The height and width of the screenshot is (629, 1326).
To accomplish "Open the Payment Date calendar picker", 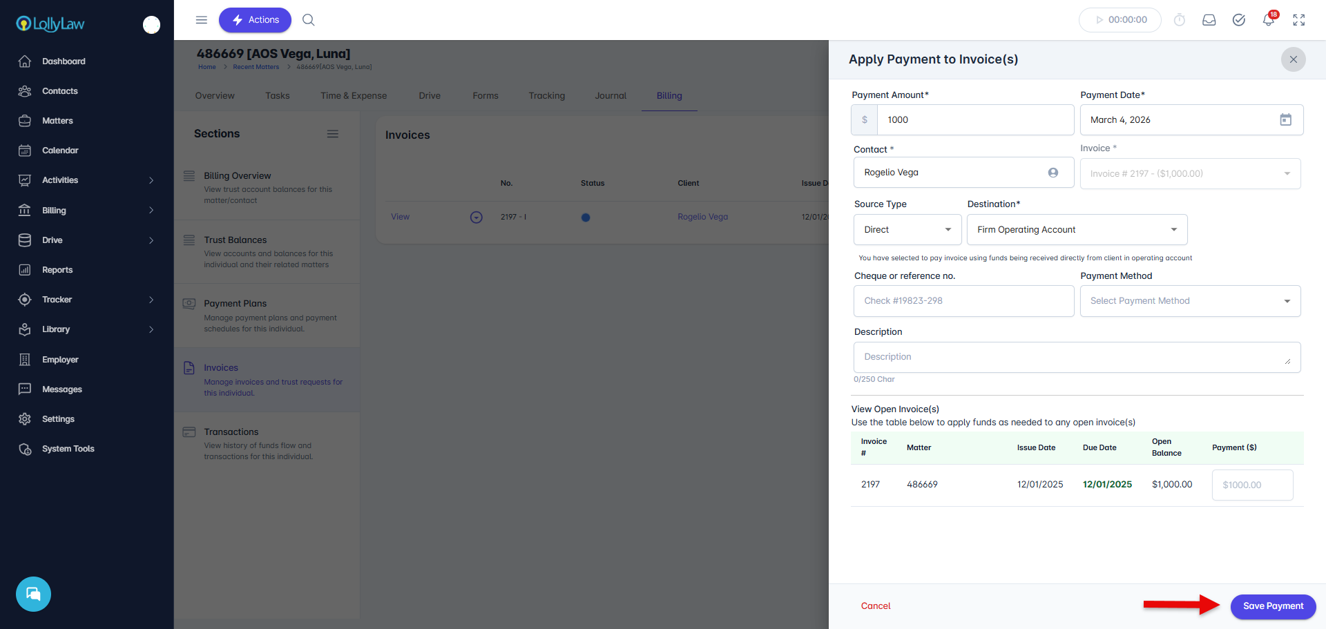I will 1286,119.
